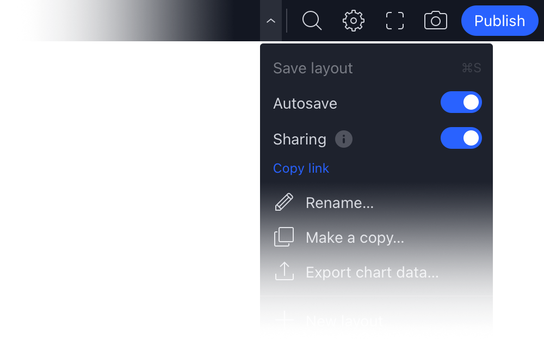Choose Rename from the layout menu
544x353 pixels.
coord(339,202)
